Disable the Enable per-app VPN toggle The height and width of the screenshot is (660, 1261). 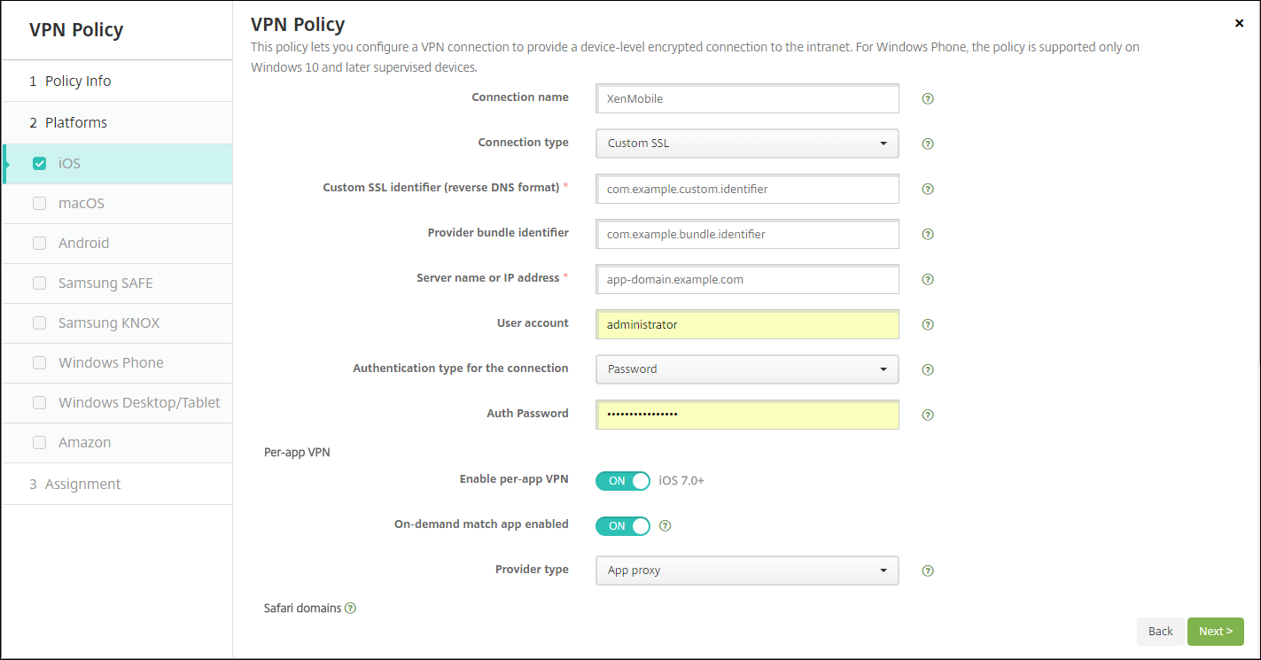622,481
